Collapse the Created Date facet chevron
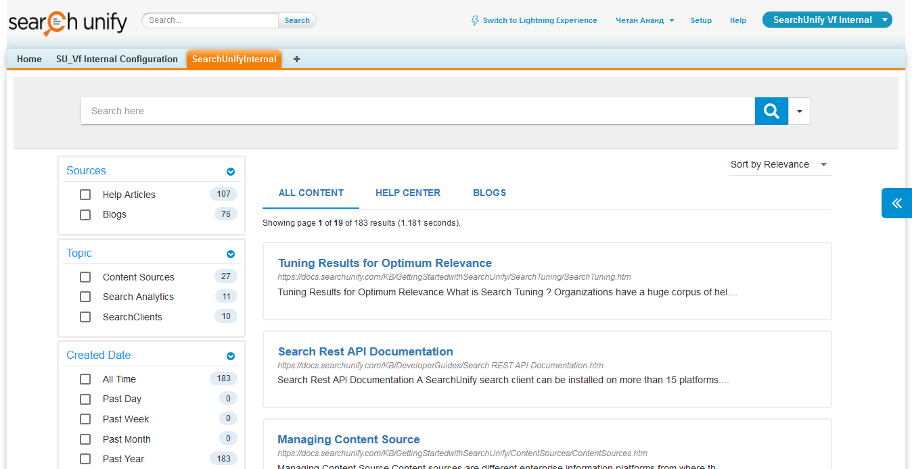This screenshot has height=469, width=912. click(231, 356)
